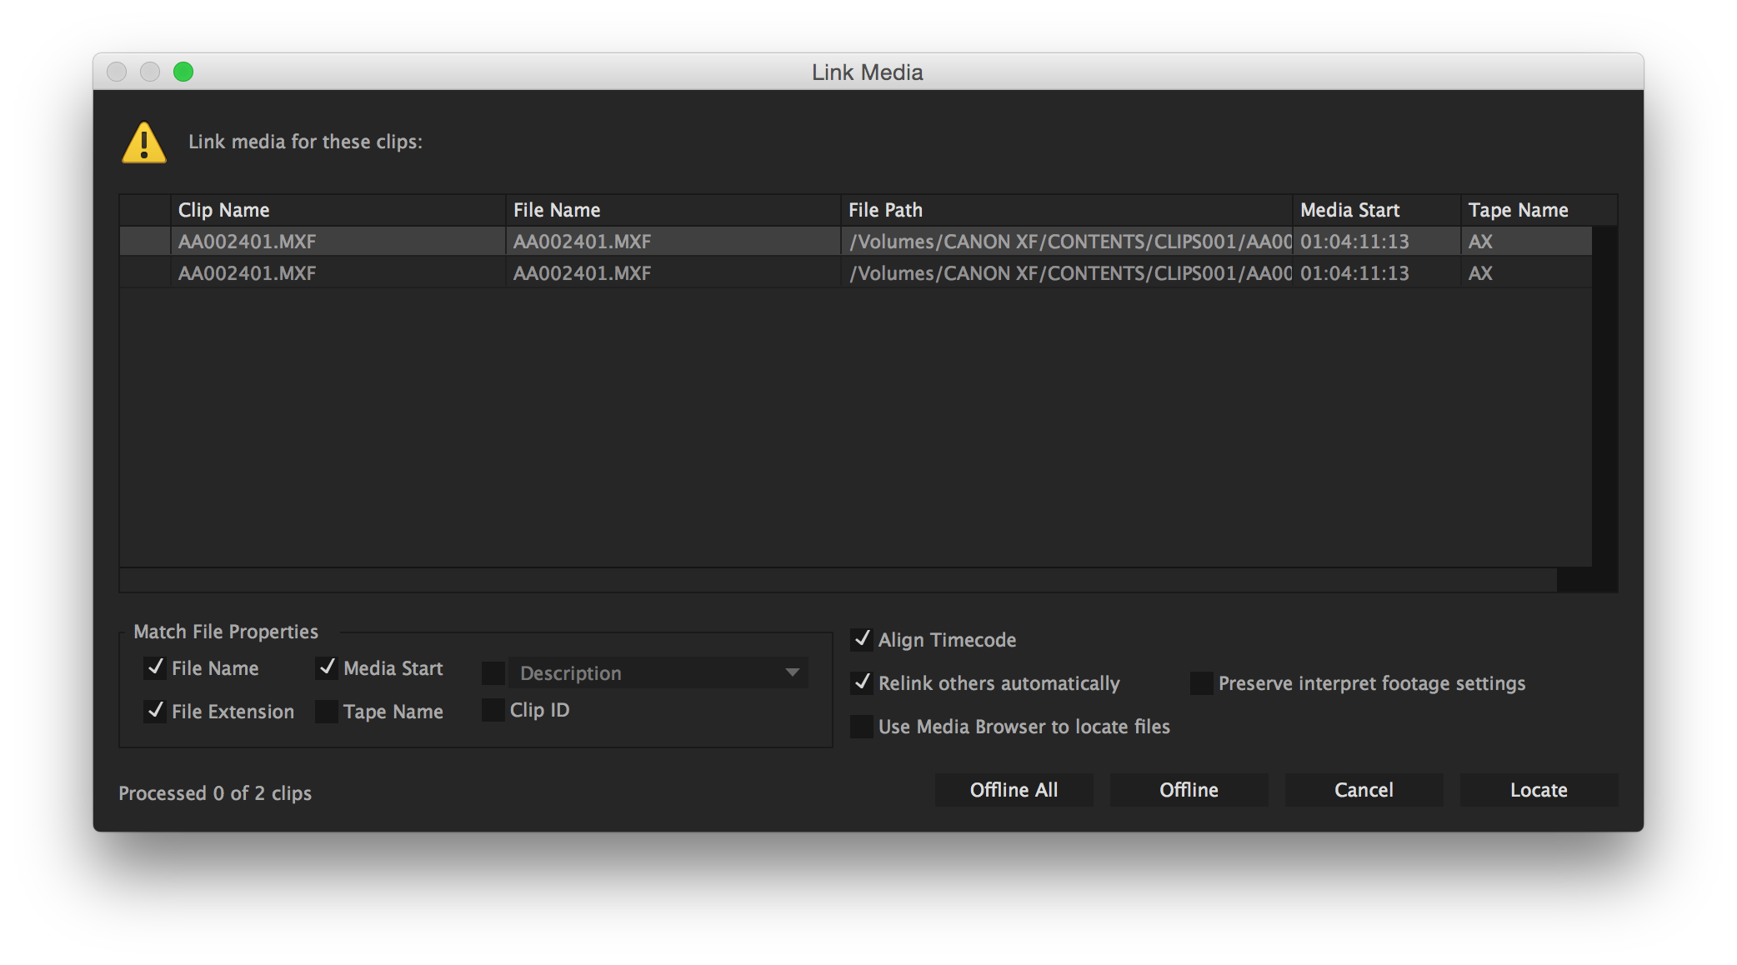Screen dimensions: 1737x965
Task: Enable Use Media Browser to locate files
Action: (862, 727)
